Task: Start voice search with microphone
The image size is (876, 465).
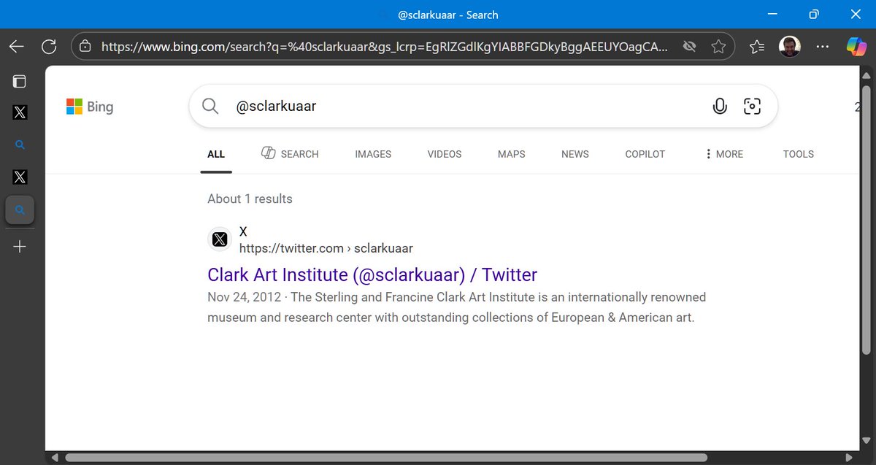Action: (720, 106)
